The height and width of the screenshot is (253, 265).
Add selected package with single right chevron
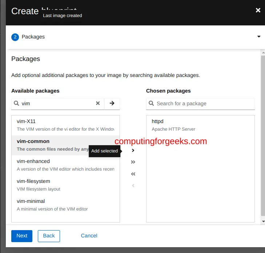coord(133,150)
